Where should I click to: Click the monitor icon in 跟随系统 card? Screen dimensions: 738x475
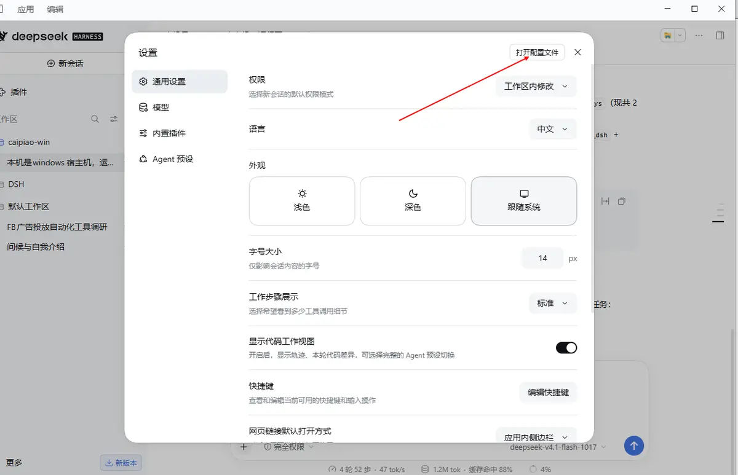[x=524, y=194]
